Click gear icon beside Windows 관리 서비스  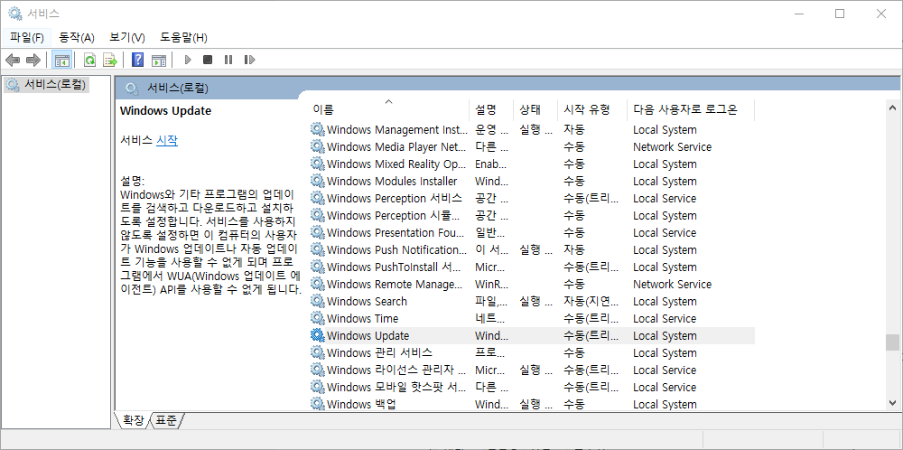317,352
